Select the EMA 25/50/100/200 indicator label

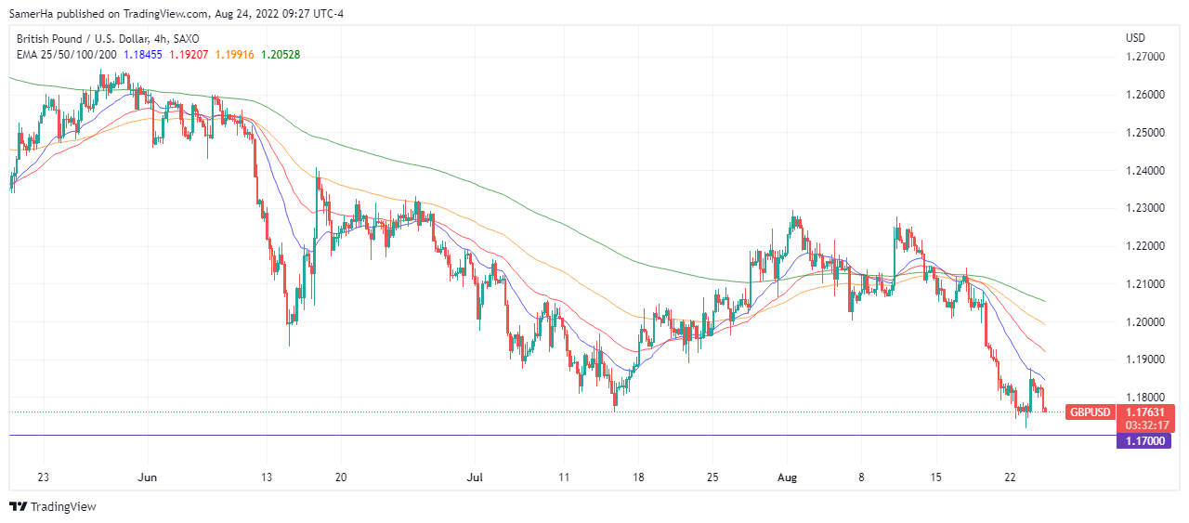pyautogui.click(x=67, y=55)
